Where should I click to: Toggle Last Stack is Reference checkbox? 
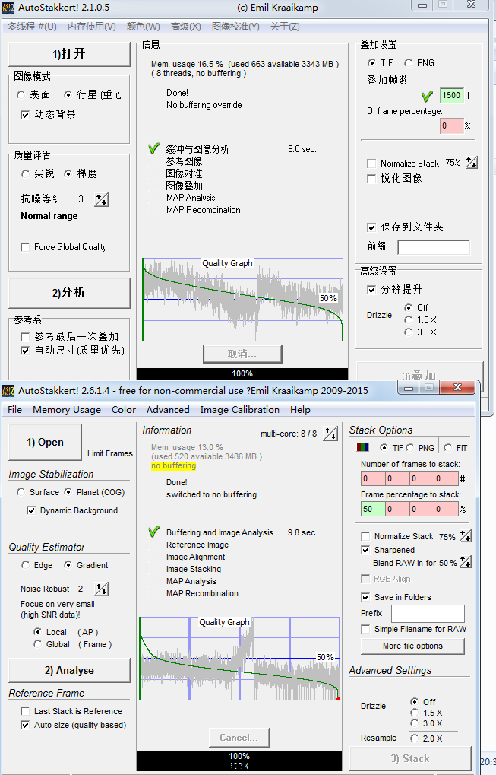pyautogui.click(x=25, y=711)
